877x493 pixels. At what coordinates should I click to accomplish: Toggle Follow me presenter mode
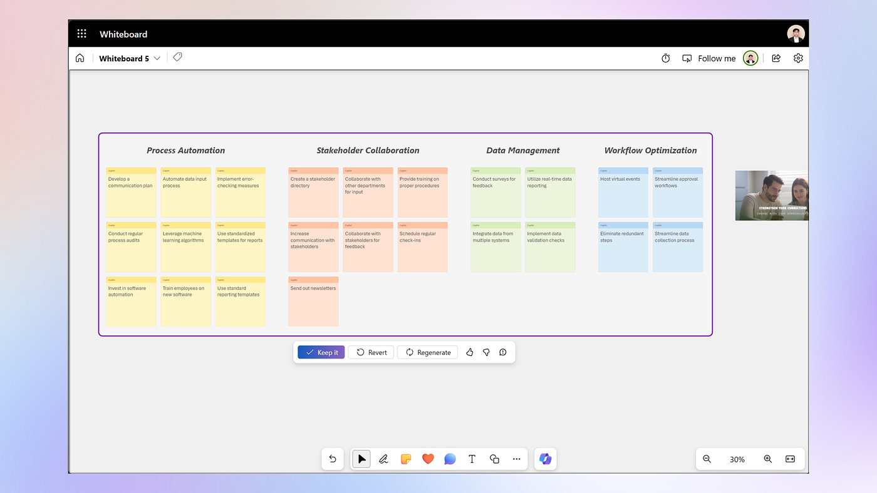[709, 58]
